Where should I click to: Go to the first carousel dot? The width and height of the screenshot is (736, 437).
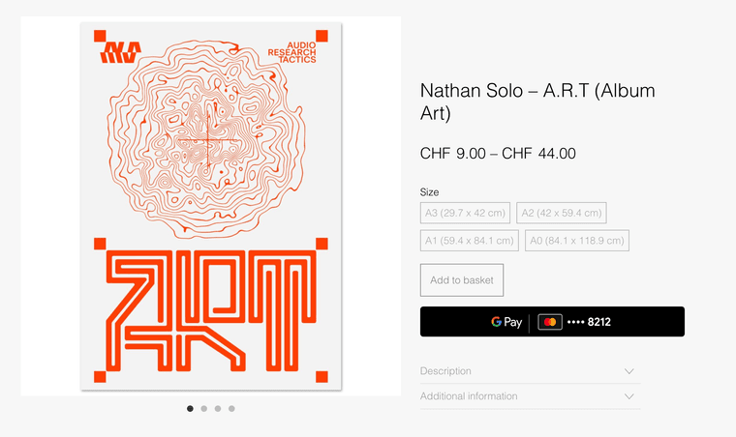point(190,409)
